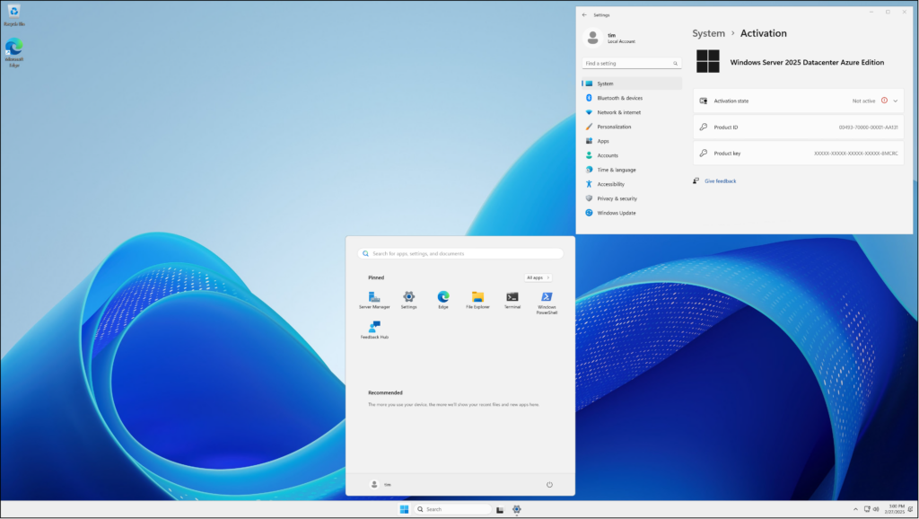This screenshot has width=919, height=519.
Task: Open Time & language settings
Action: [x=632, y=170]
